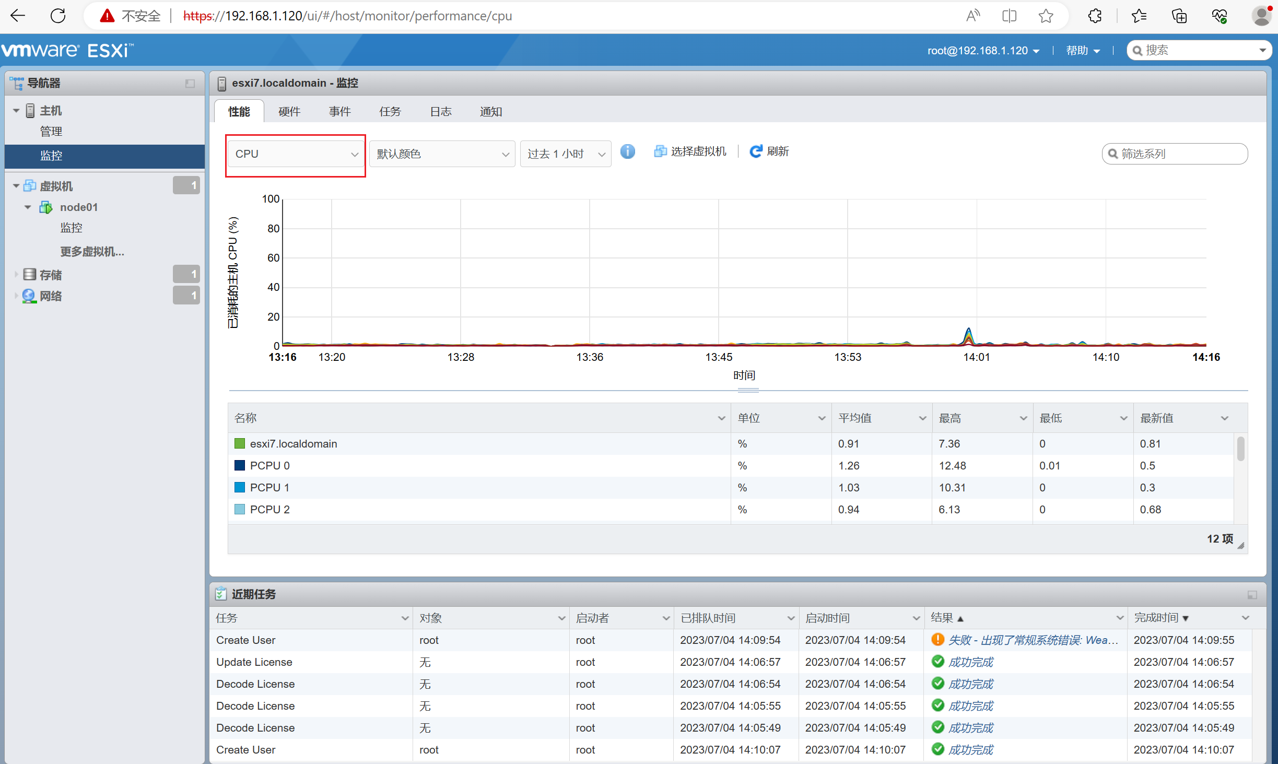Open 名称 column header dropdown
This screenshot has width=1278, height=764.
(x=721, y=418)
